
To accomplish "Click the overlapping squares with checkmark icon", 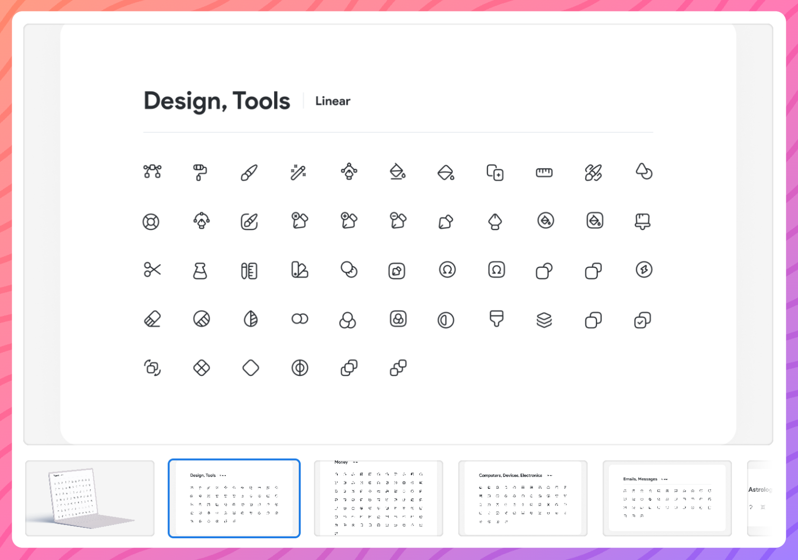I will (x=642, y=320).
